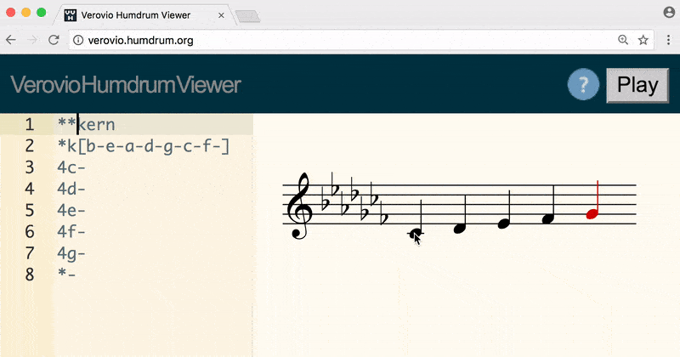Open the Chrome three-dot menu

[668, 40]
